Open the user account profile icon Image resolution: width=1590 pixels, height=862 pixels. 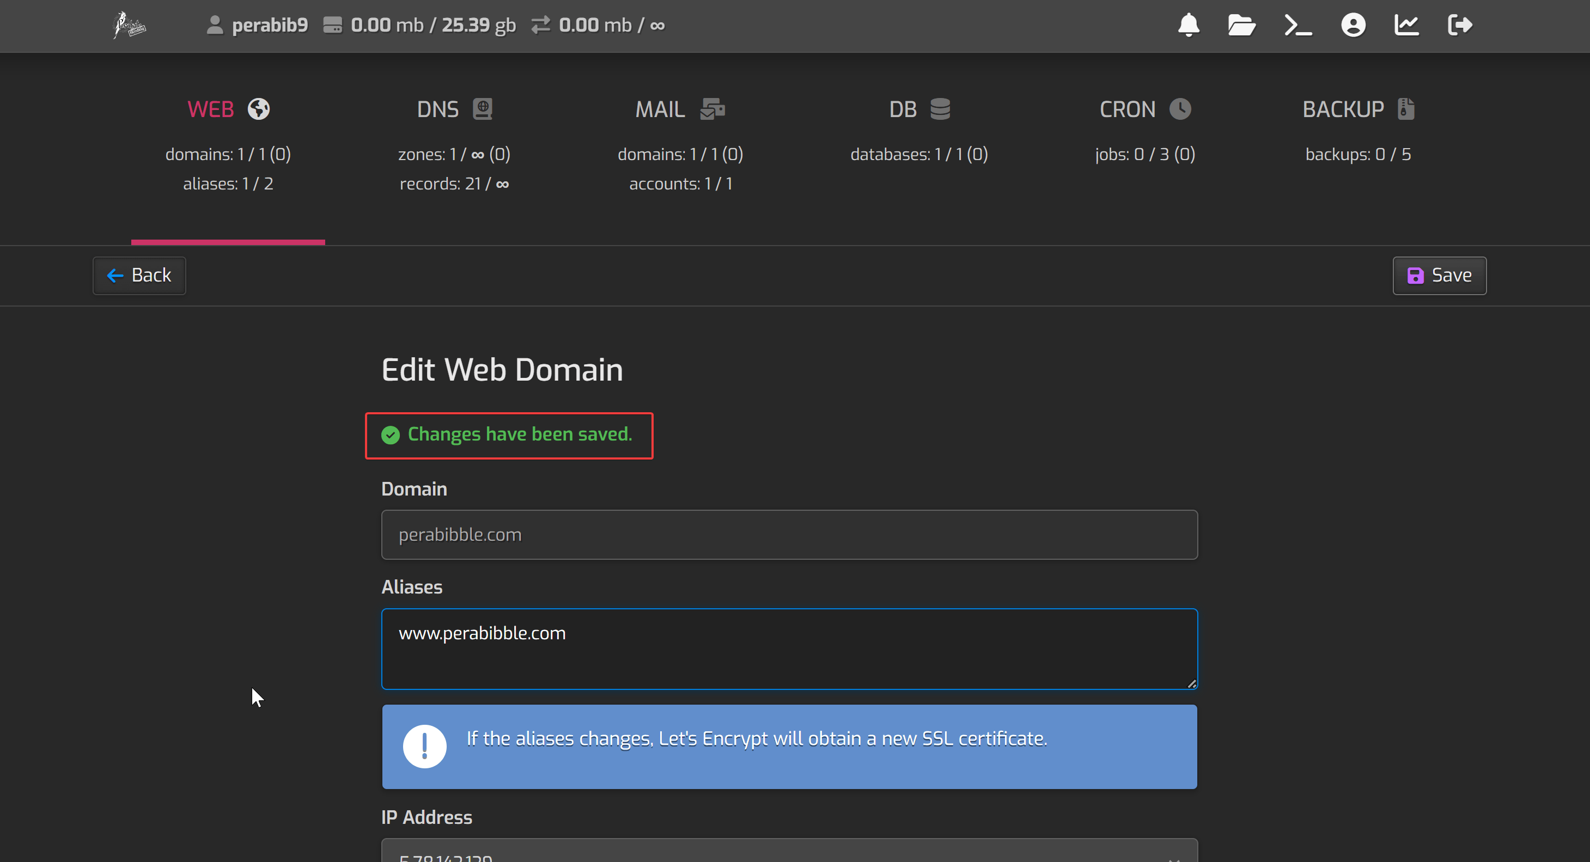coord(1353,25)
